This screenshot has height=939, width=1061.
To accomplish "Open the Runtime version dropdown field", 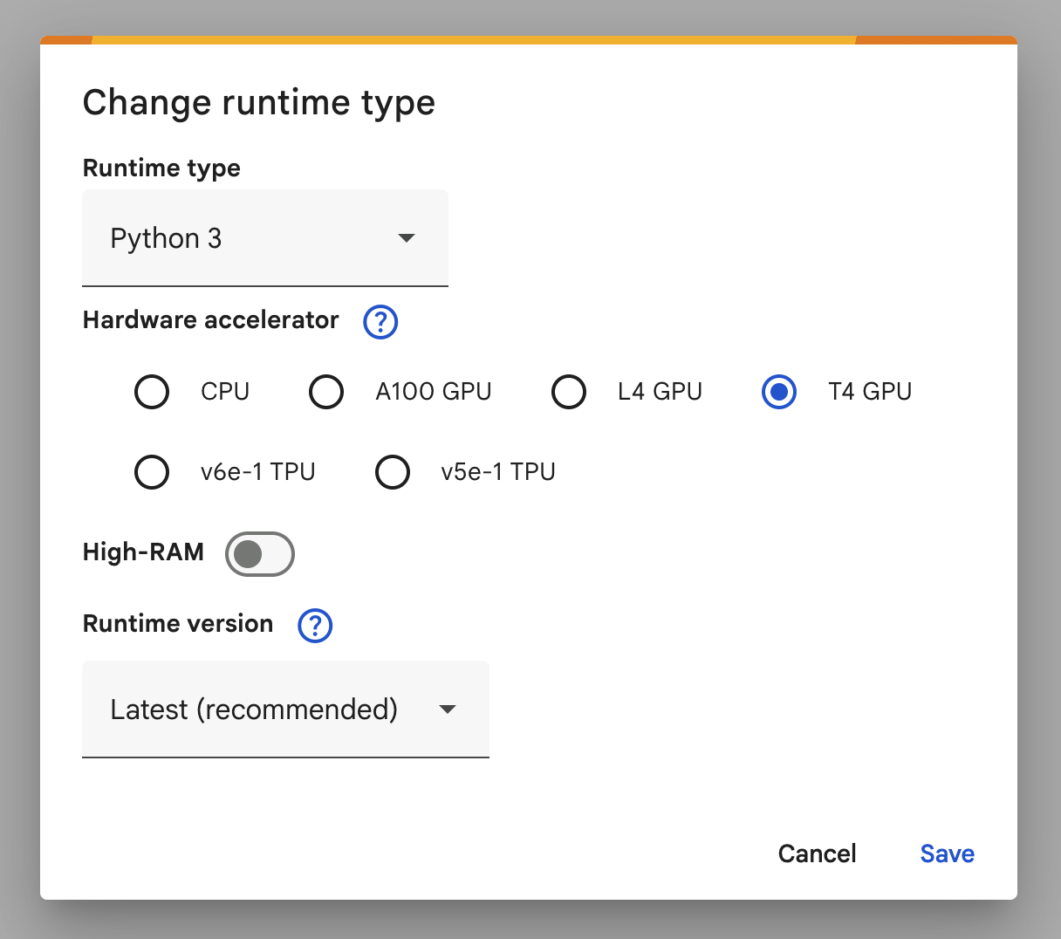I will [x=285, y=709].
